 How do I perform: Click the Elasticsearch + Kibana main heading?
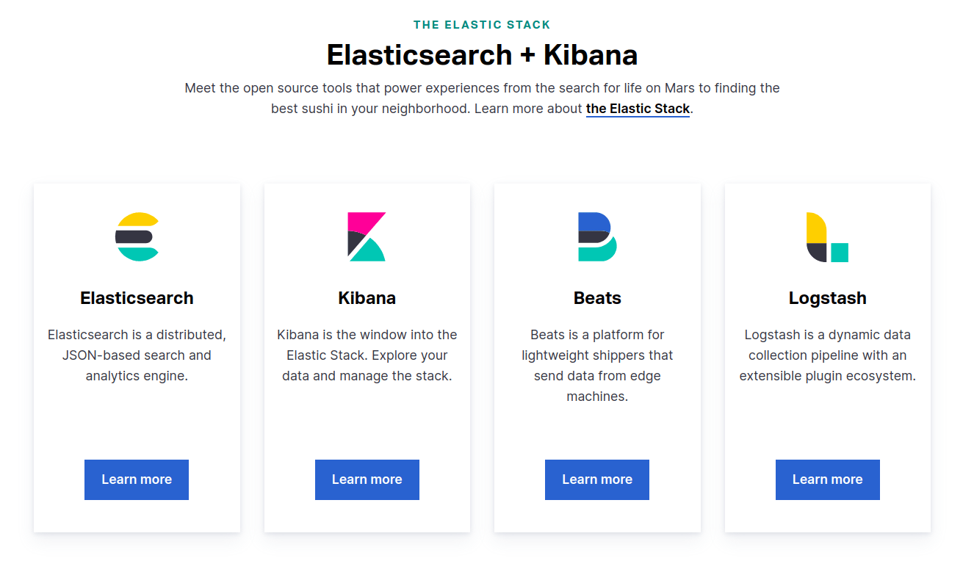pos(482,55)
